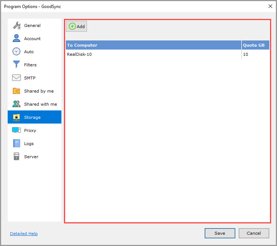Viewport: 277px width, 246px height.
Task: Click the To Computer column header
Action: click(153, 45)
